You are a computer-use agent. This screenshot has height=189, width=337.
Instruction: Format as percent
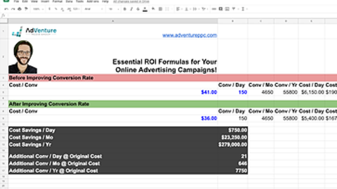point(56,9)
